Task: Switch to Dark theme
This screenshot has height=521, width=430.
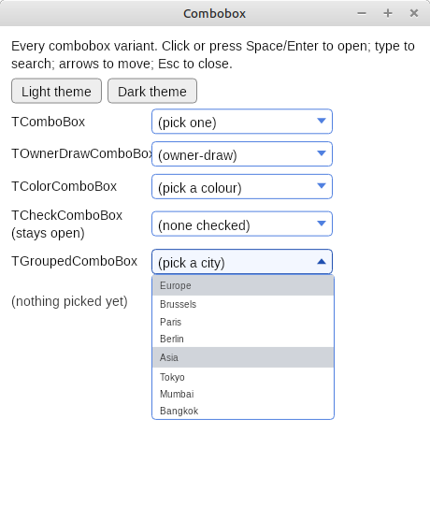Action: point(152,91)
